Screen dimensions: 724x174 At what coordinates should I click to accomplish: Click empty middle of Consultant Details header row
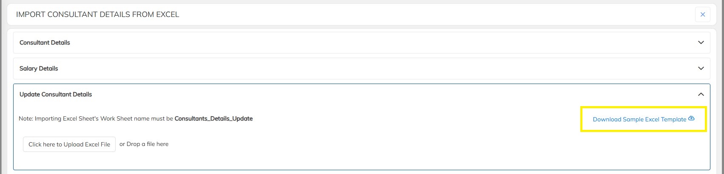pos(361,42)
